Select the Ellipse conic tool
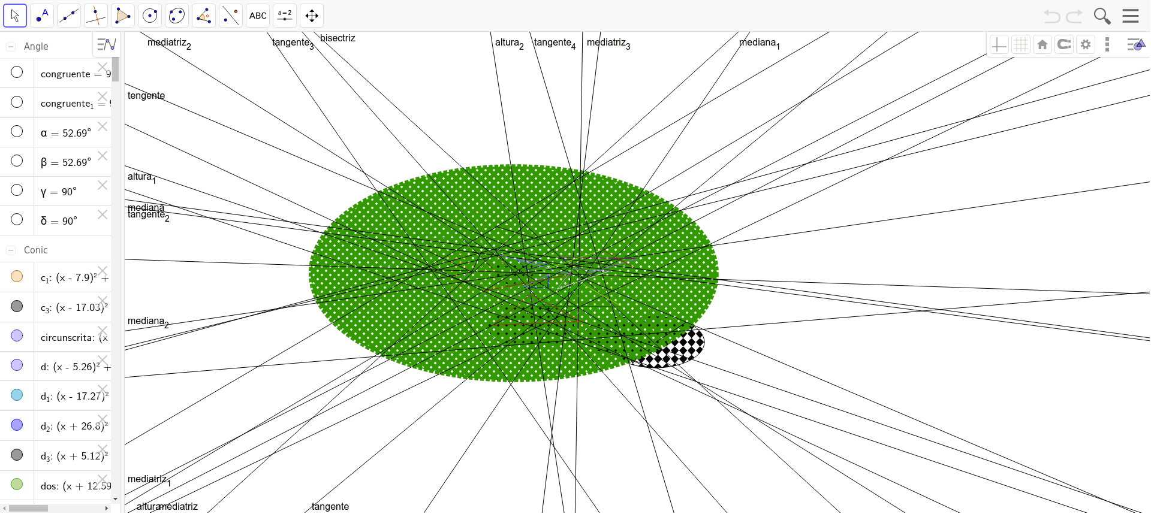Viewport: 1151px width, 514px height. pos(177,16)
